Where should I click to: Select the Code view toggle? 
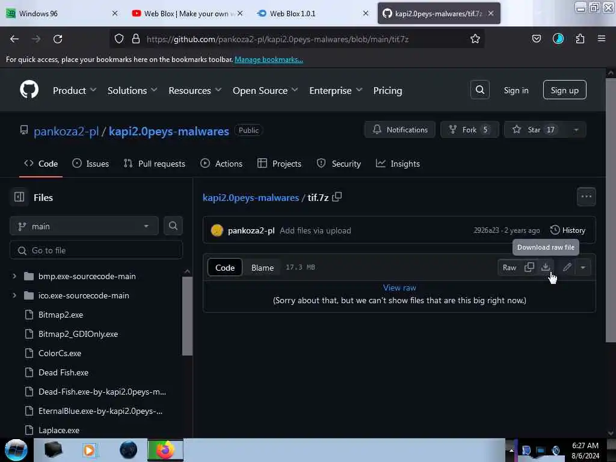pyautogui.click(x=225, y=268)
